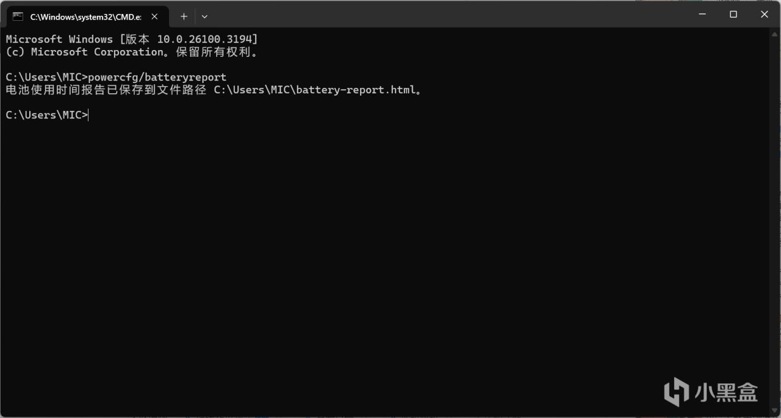The height and width of the screenshot is (418, 781).
Task: Click the powercfg/batteryreport command text
Action: pyautogui.click(x=157, y=77)
